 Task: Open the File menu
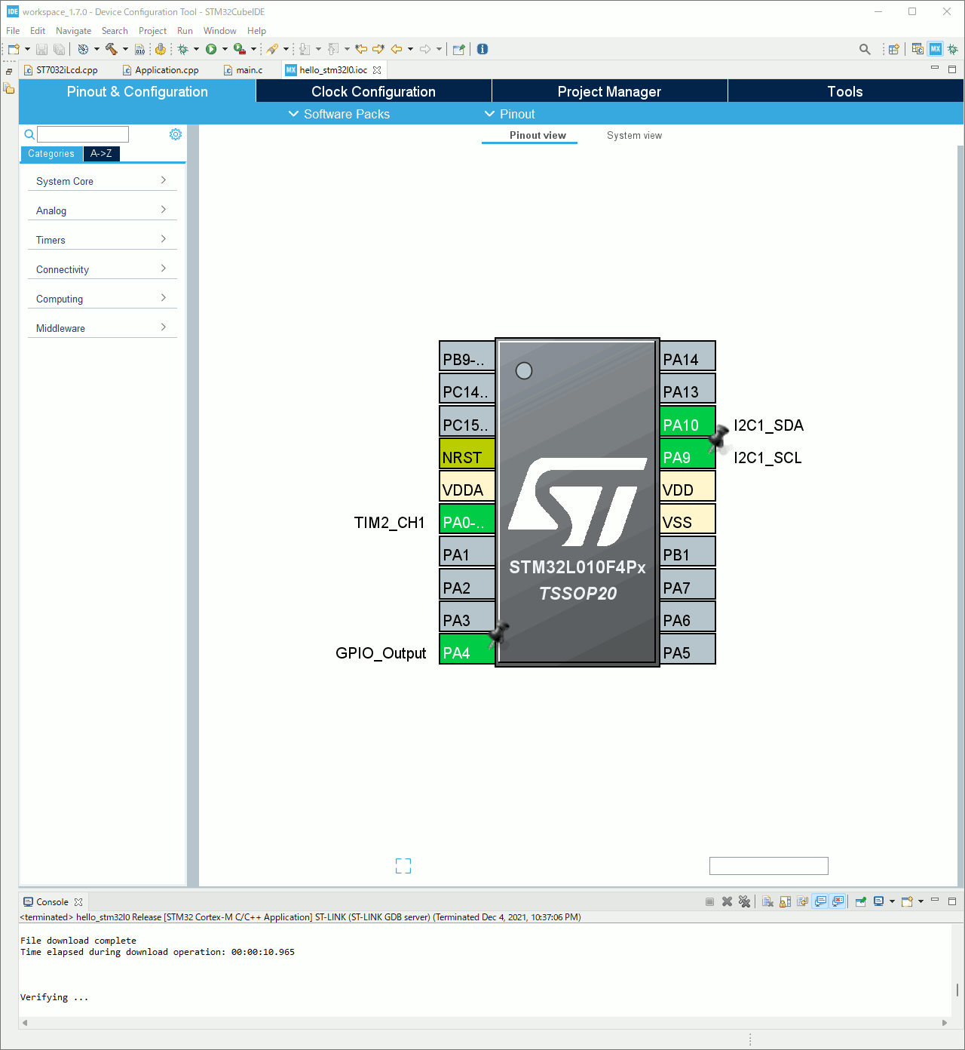coord(13,31)
